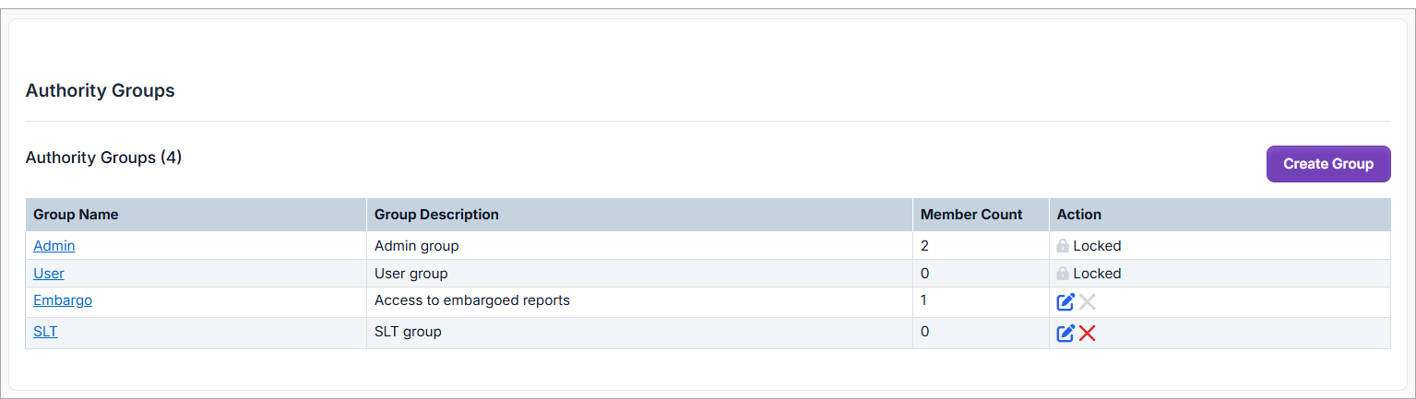Image resolution: width=1416 pixels, height=399 pixels.
Task: Click the 'SLT group' description cell
Action: tap(408, 332)
